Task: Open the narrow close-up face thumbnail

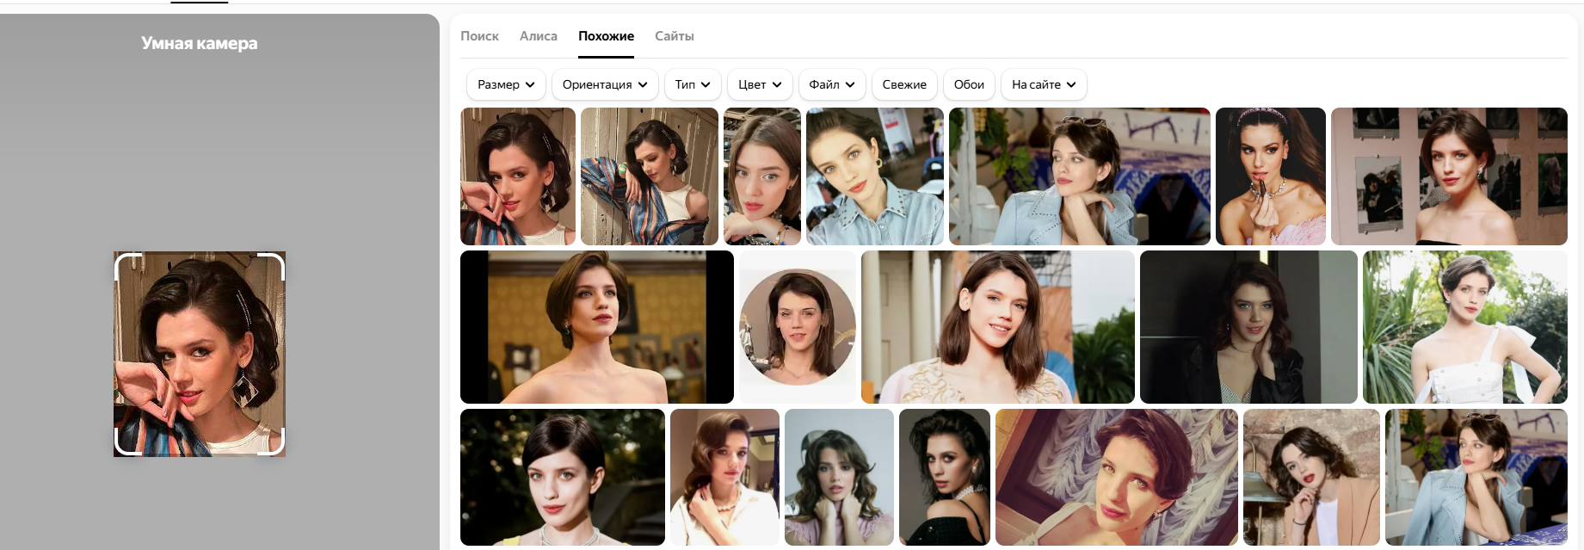Action: pos(762,176)
